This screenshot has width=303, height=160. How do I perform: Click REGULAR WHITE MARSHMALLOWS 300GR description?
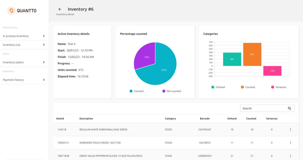103,129
